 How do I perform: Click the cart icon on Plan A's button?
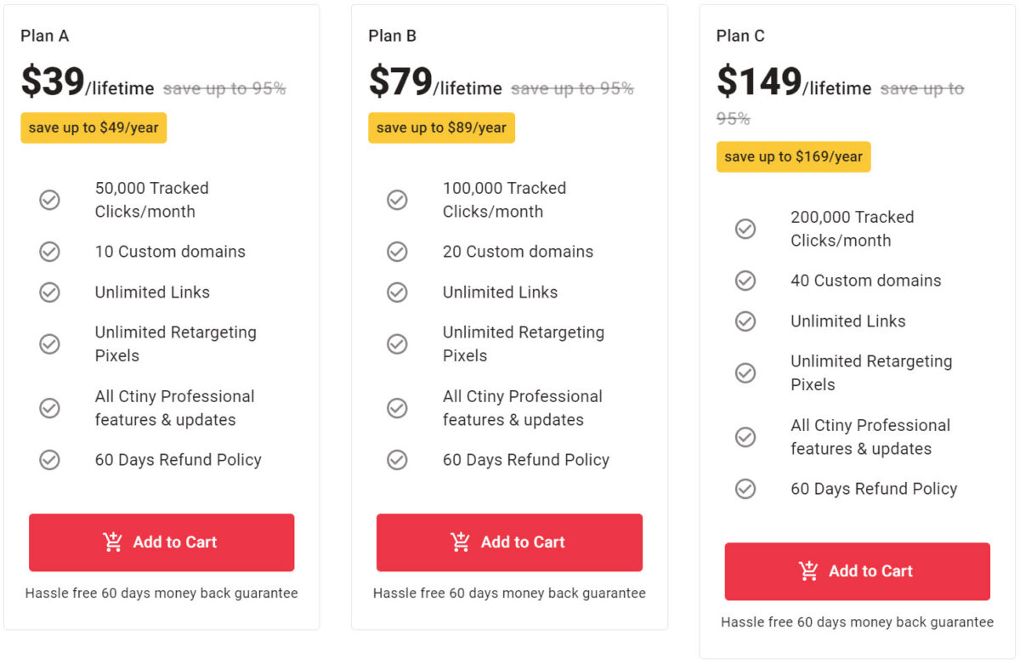(113, 542)
